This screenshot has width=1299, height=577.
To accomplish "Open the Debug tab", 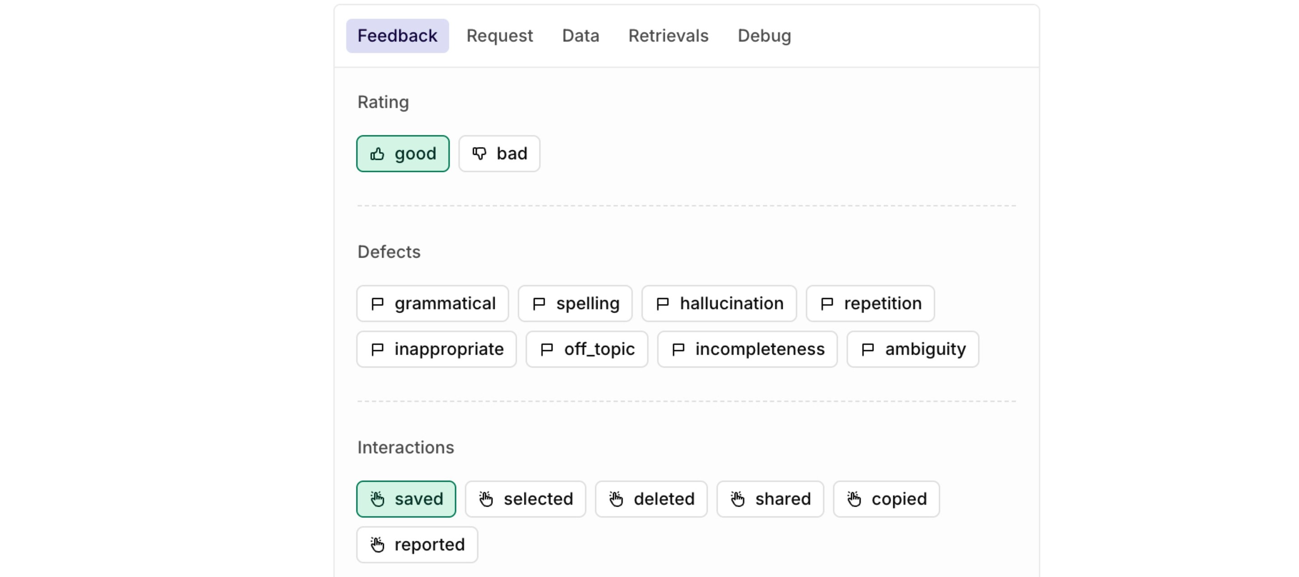I will 764,36.
